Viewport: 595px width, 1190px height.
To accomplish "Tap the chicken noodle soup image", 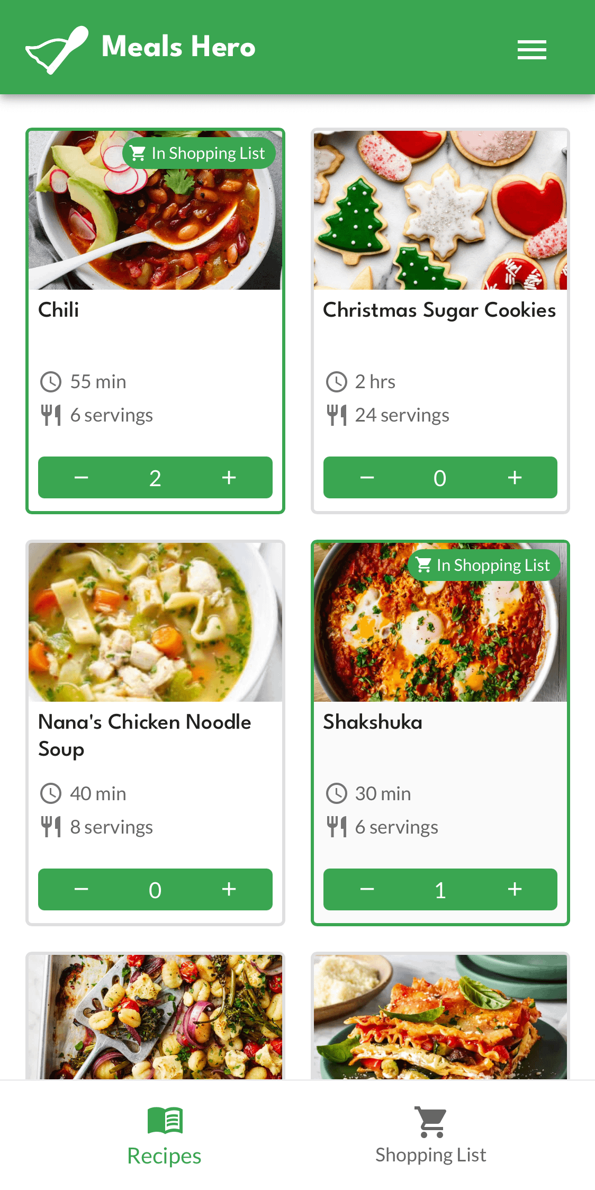I will click(x=155, y=622).
